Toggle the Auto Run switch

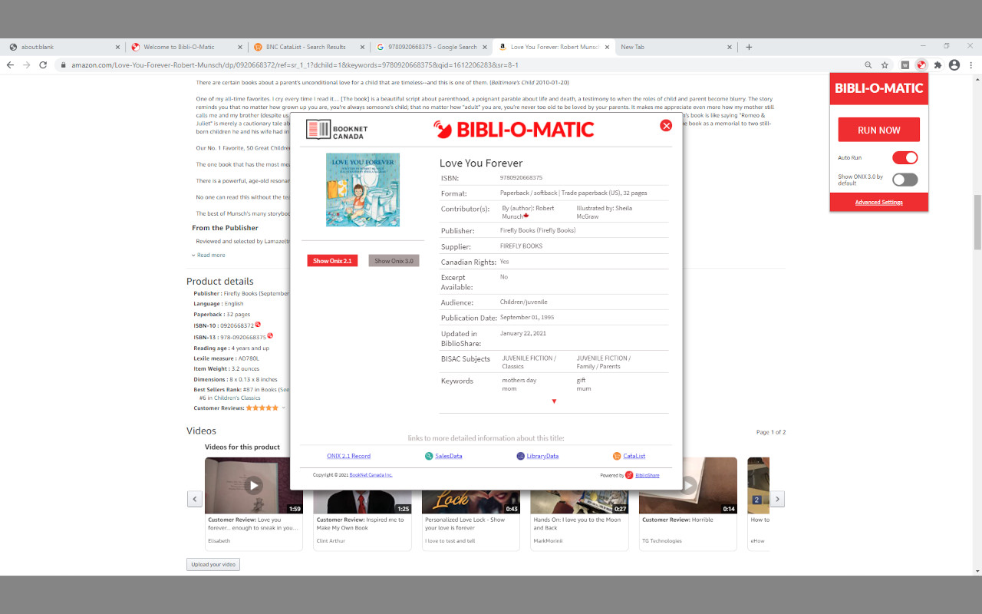coord(905,157)
